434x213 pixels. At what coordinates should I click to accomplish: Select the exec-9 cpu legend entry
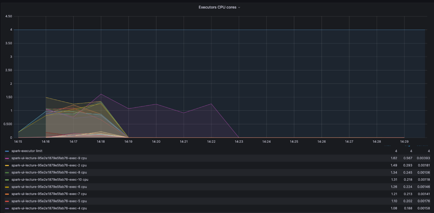click(x=49, y=158)
